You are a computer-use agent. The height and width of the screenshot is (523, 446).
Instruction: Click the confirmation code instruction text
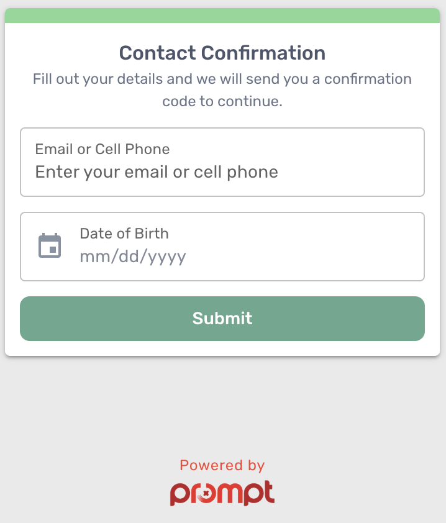[x=222, y=90]
